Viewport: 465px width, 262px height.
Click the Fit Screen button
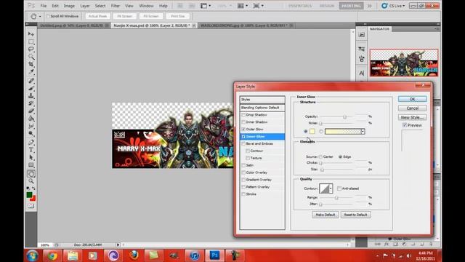[124, 16]
